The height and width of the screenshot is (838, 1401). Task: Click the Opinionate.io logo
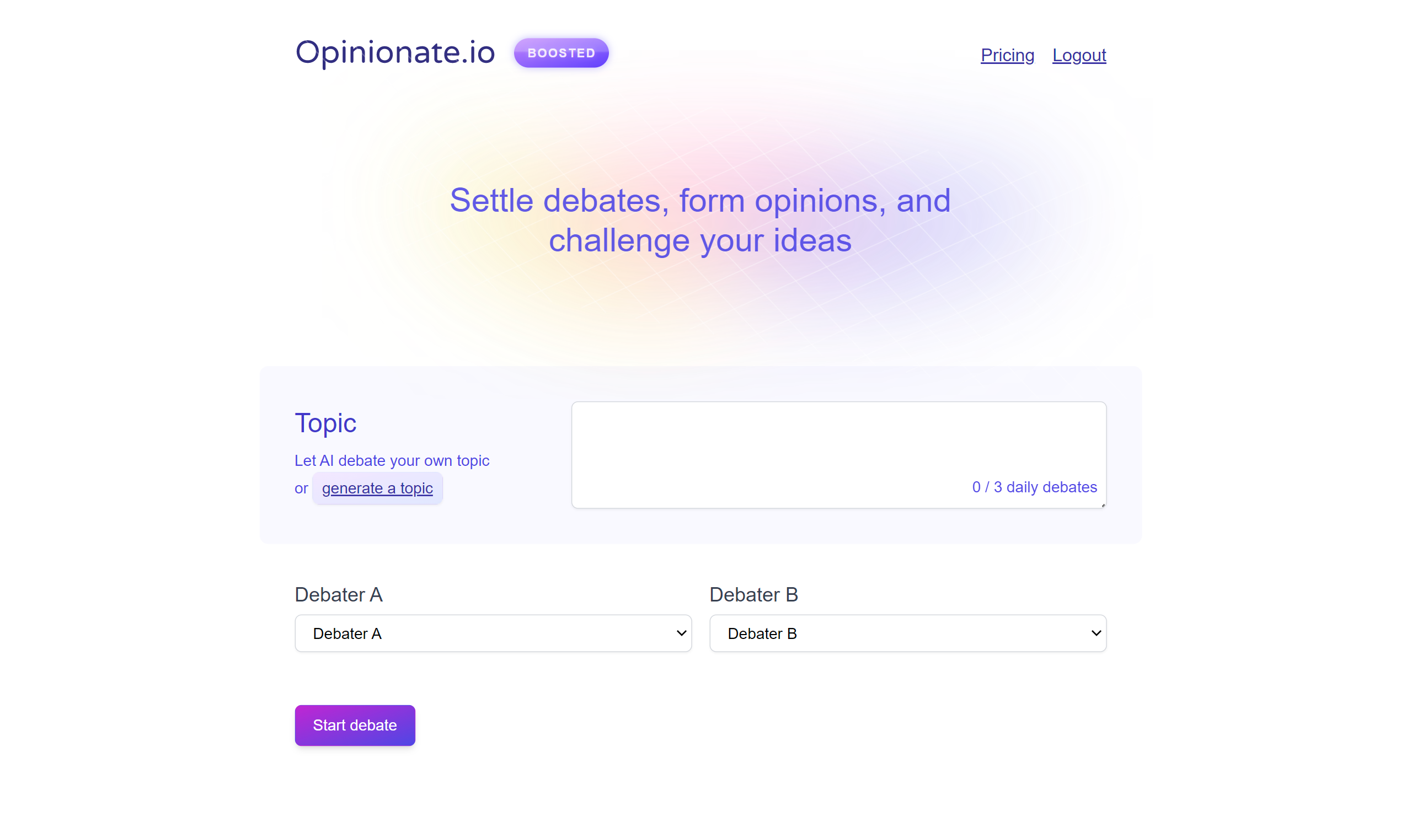pos(395,52)
